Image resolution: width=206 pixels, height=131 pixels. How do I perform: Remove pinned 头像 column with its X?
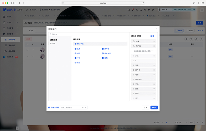(154, 41)
